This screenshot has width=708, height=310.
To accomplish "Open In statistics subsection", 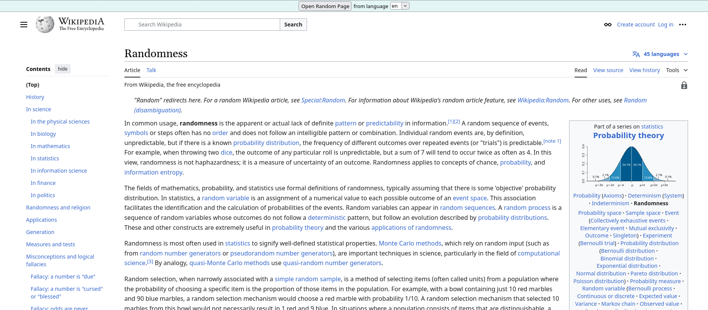I will 45,158.
